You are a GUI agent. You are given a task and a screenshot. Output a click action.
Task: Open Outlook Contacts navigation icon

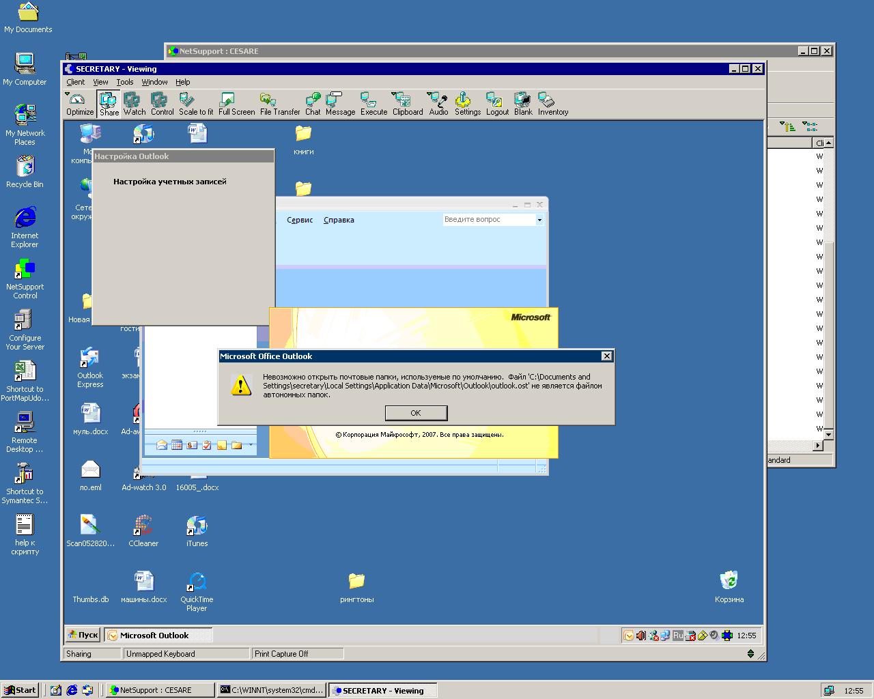tap(192, 445)
